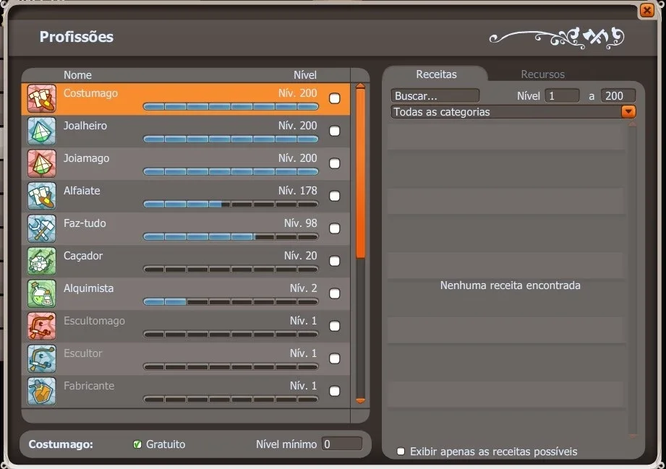Click the Alfaiate experience bar
This screenshot has height=469, width=666.
pyautogui.click(x=231, y=205)
